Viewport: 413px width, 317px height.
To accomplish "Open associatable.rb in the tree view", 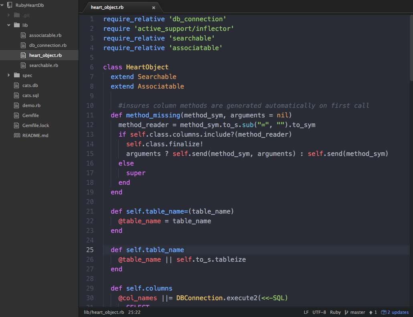I will [45, 35].
